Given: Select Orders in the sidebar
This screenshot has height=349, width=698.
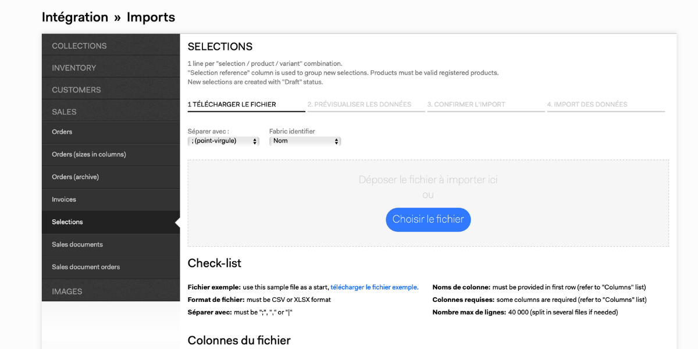Looking at the screenshot, I should [62, 132].
